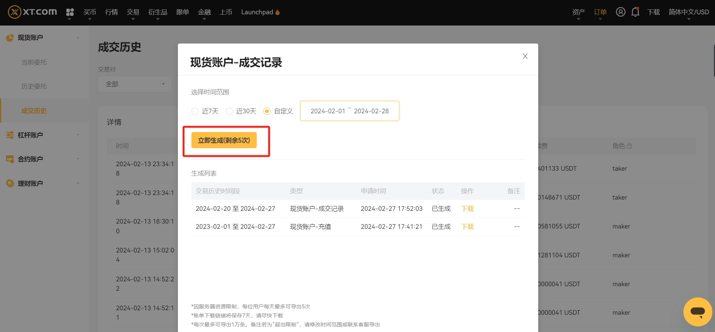Click the info icon next to 角色
This screenshot has width=715, height=332.
coord(629,146)
